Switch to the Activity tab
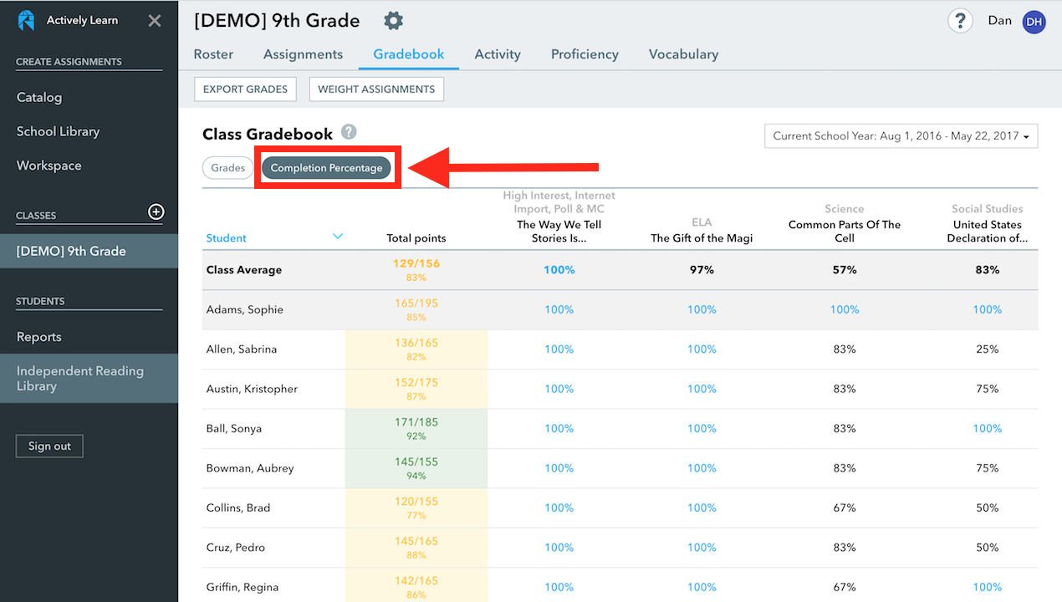Image resolution: width=1062 pixels, height=602 pixels. (498, 54)
